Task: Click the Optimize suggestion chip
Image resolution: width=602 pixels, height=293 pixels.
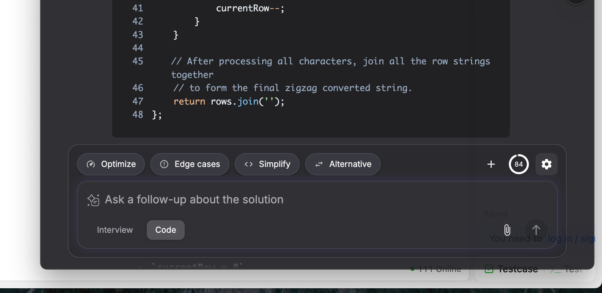Action: tap(111, 164)
